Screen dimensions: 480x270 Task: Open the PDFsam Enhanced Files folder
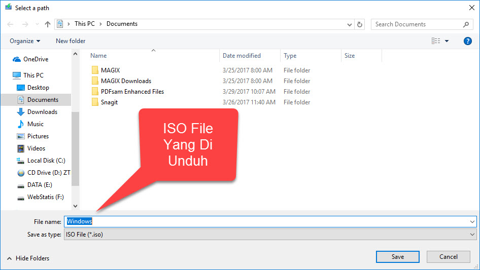point(132,92)
